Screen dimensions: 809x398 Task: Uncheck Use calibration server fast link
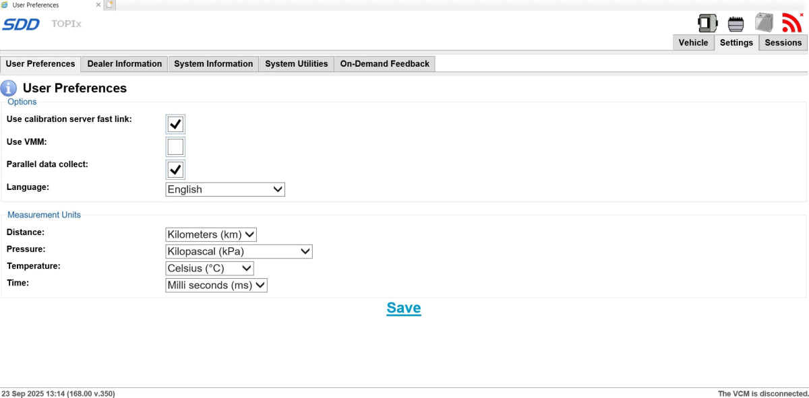[175, 124]
